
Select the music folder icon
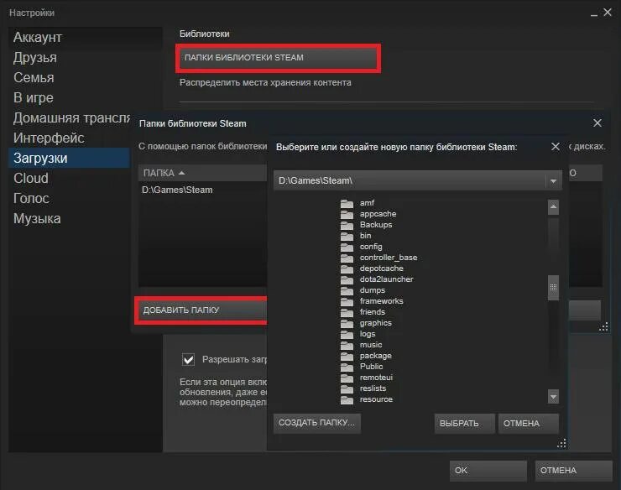(x=347, y=345)
